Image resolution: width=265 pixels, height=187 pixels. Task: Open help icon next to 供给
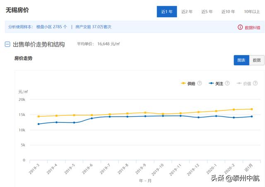point(200,83)
